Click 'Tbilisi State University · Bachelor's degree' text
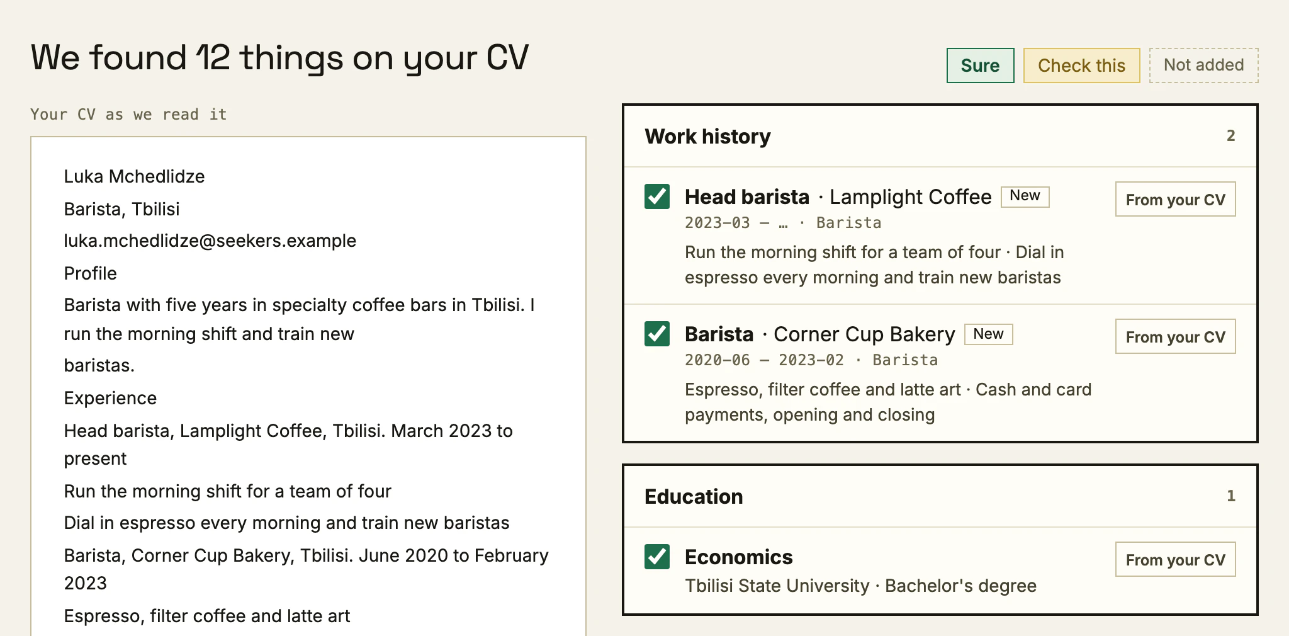The height and width of the screenshot is (636, 1289). [860, 586]
